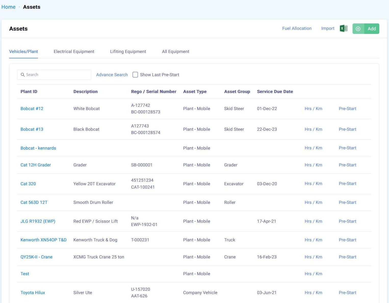Open the Lifting Equipment tab
Screen dimensions: 389x303
tap(128, 51)
